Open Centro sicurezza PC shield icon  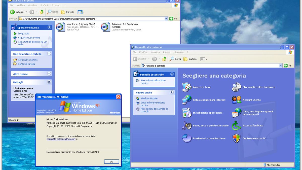coord(237,138)
